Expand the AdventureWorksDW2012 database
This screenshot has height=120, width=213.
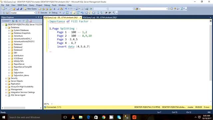coord(9,42)
